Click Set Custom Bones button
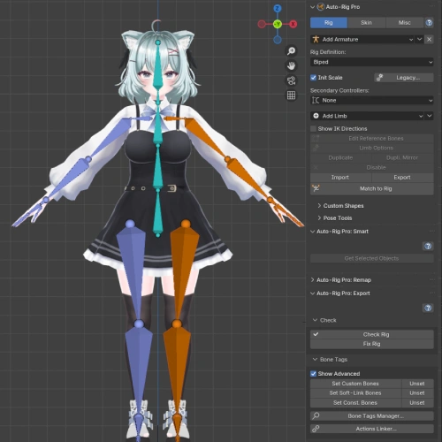This screenshot has height=442, width=442. click(x=355, y=384)
